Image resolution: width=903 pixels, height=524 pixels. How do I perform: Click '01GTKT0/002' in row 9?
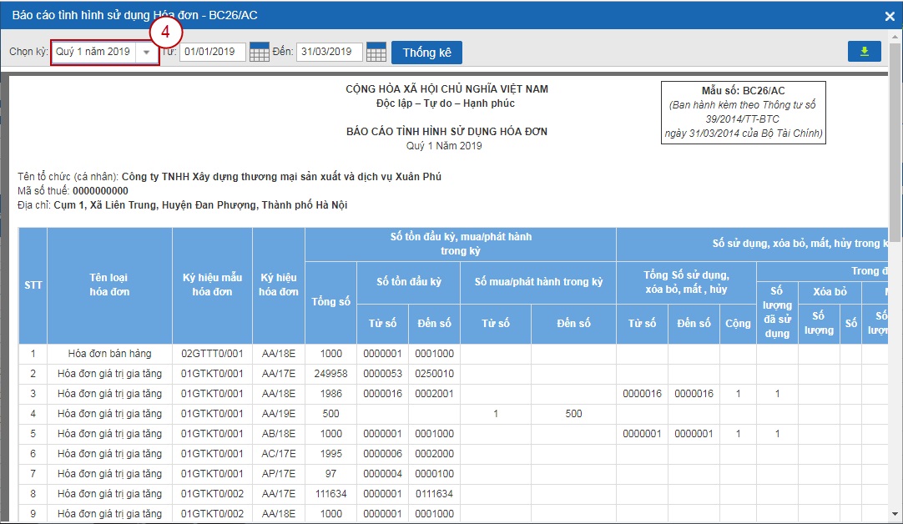click(x=212, y=514)
